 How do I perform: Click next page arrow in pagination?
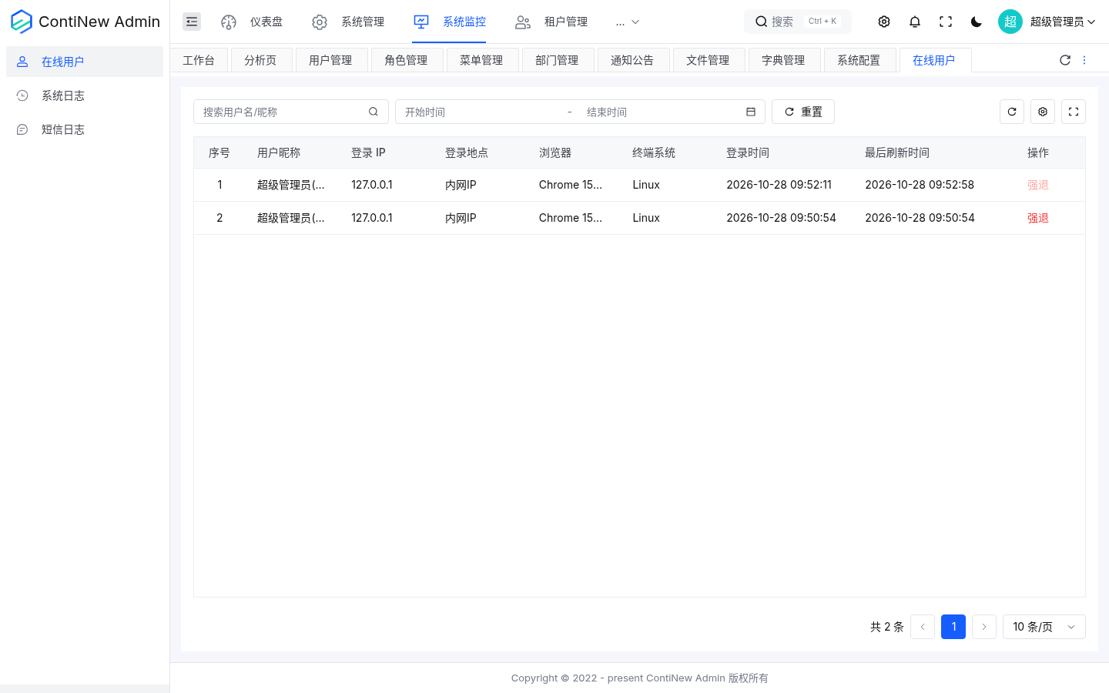984,627
